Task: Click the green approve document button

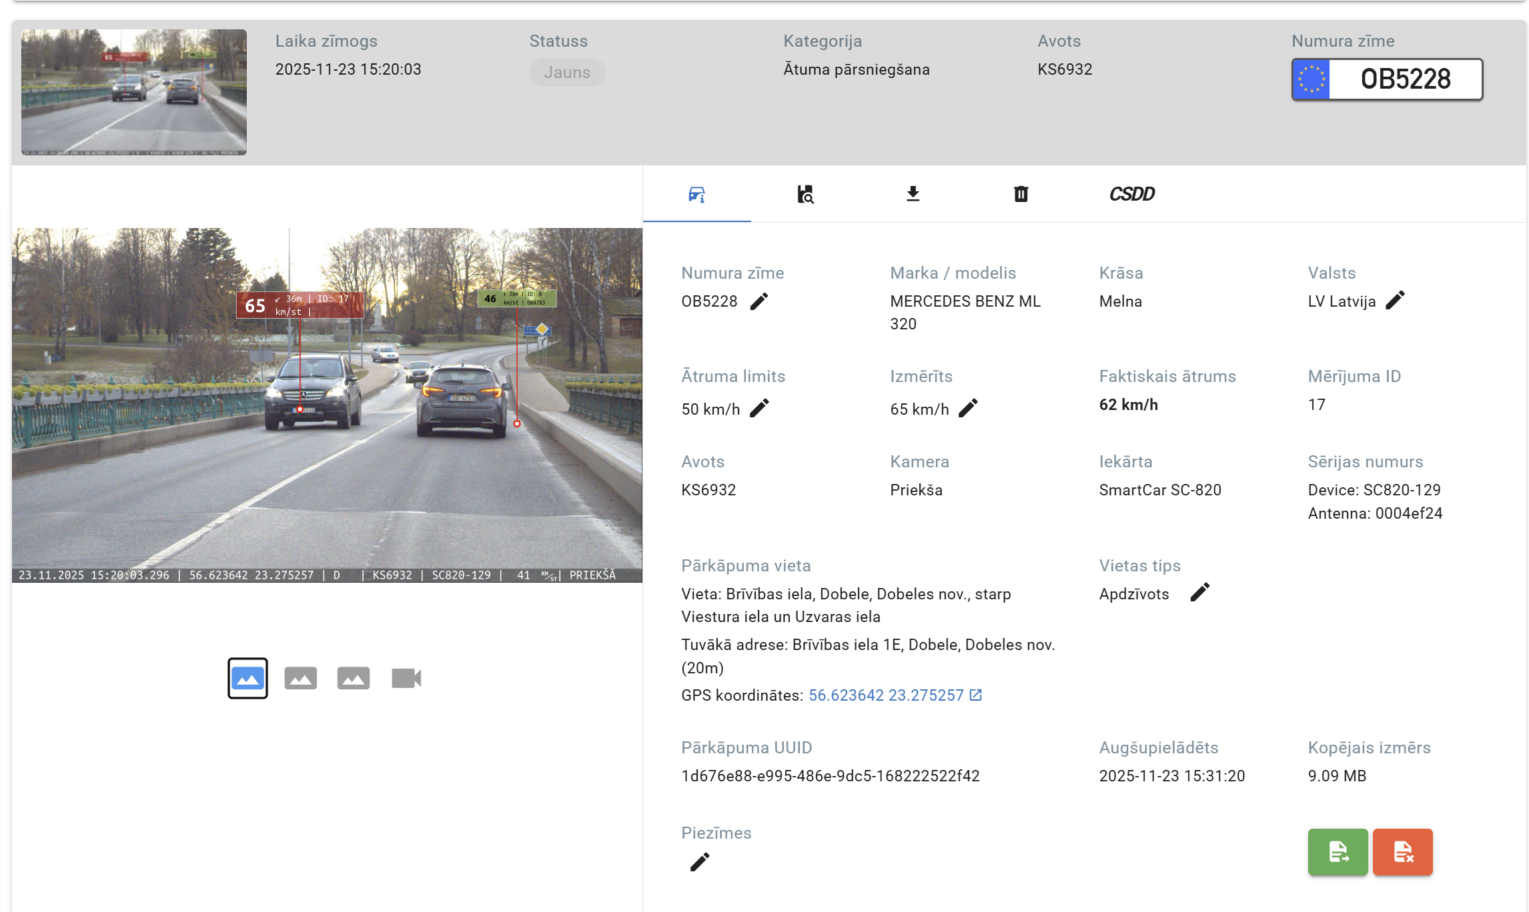Action: coord(1338,852)
